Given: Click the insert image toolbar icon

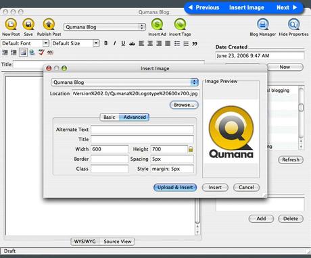Looking at the screenshot, I should point(23,53).
